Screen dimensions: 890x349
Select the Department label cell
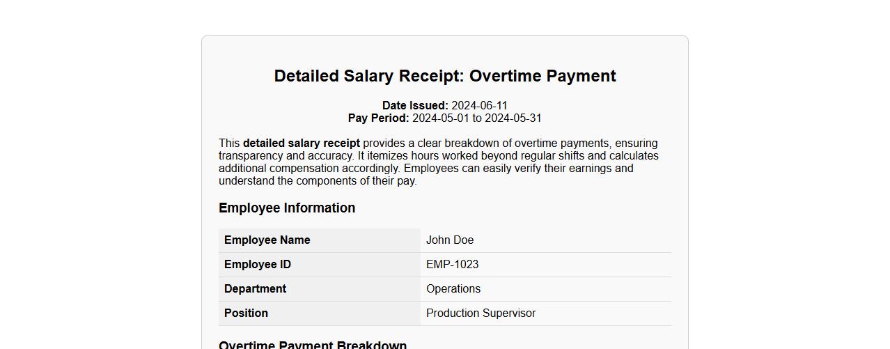[320, 289]
